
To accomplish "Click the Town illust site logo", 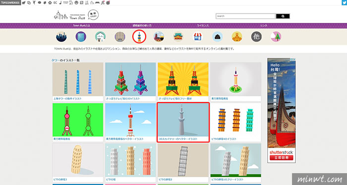I will pos(69,15).
